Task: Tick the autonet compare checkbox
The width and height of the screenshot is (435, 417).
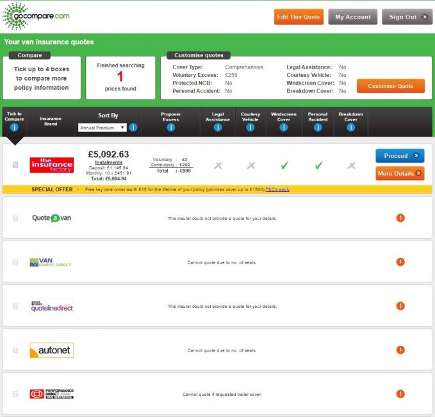Action: (15, 350)
